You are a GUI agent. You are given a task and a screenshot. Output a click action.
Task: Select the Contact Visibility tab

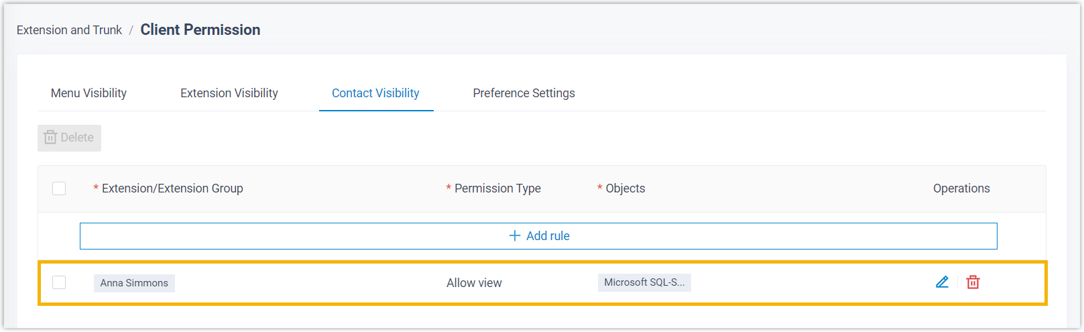(375, 93)
